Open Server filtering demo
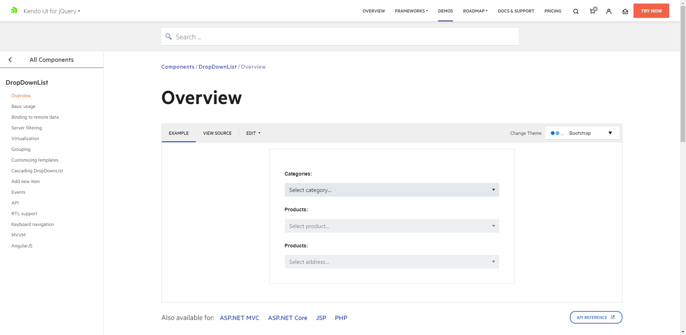 point(26,128)
